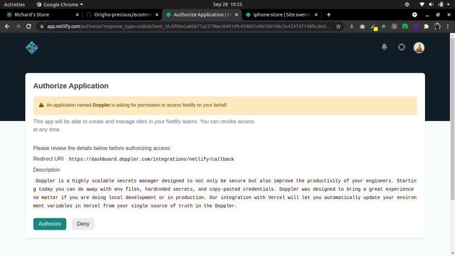Screen dimensions: 455x256
Task: Open the Extensions puzzle piece menu
Action: (426, 26)
